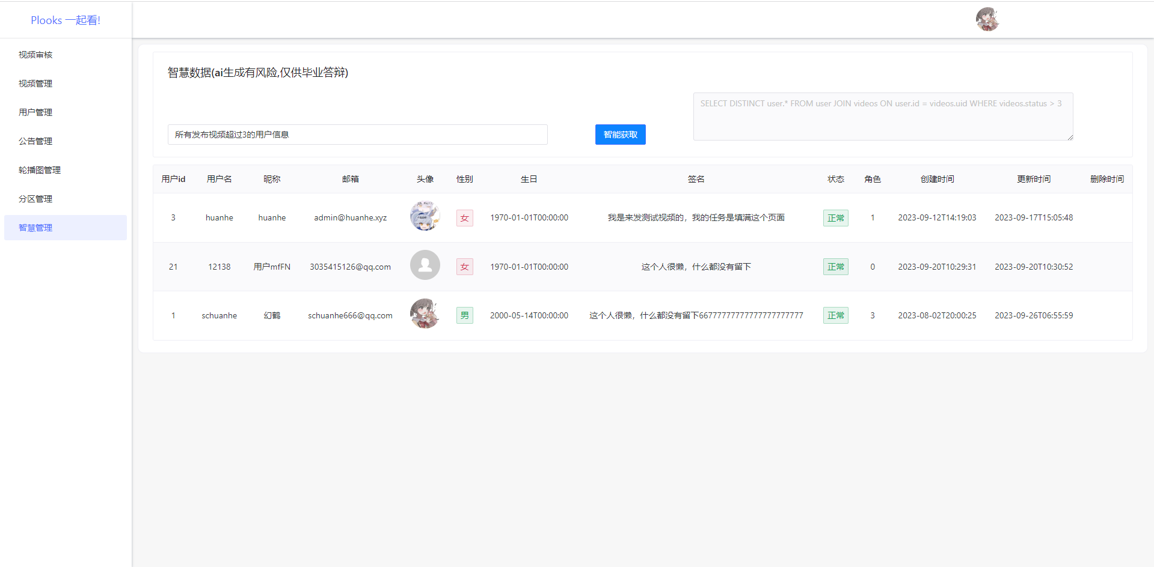The width and height of the screenshot is (1154, 567).
Task: Open huanhe's profile picture thumbnail
Action: (x=425, y=217)
